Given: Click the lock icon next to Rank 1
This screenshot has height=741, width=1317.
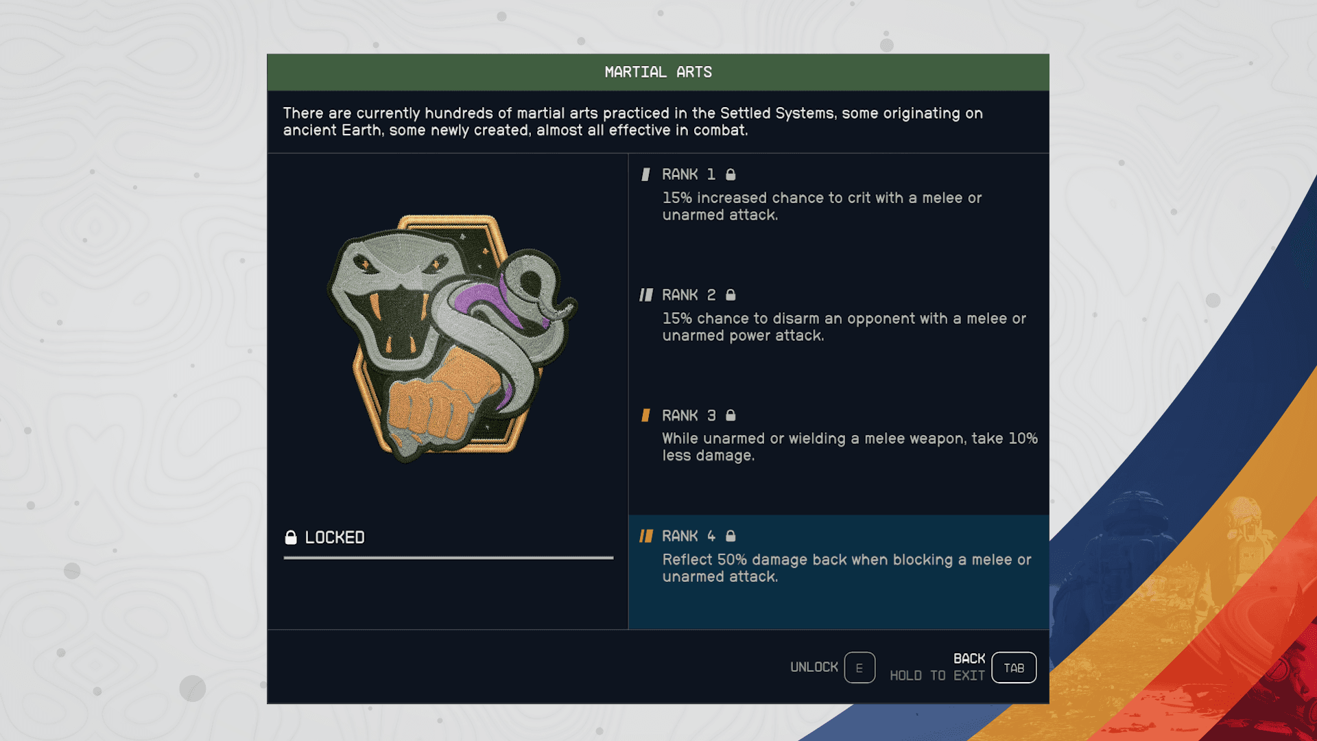Looking at the screenshot, I should point(731,174).
